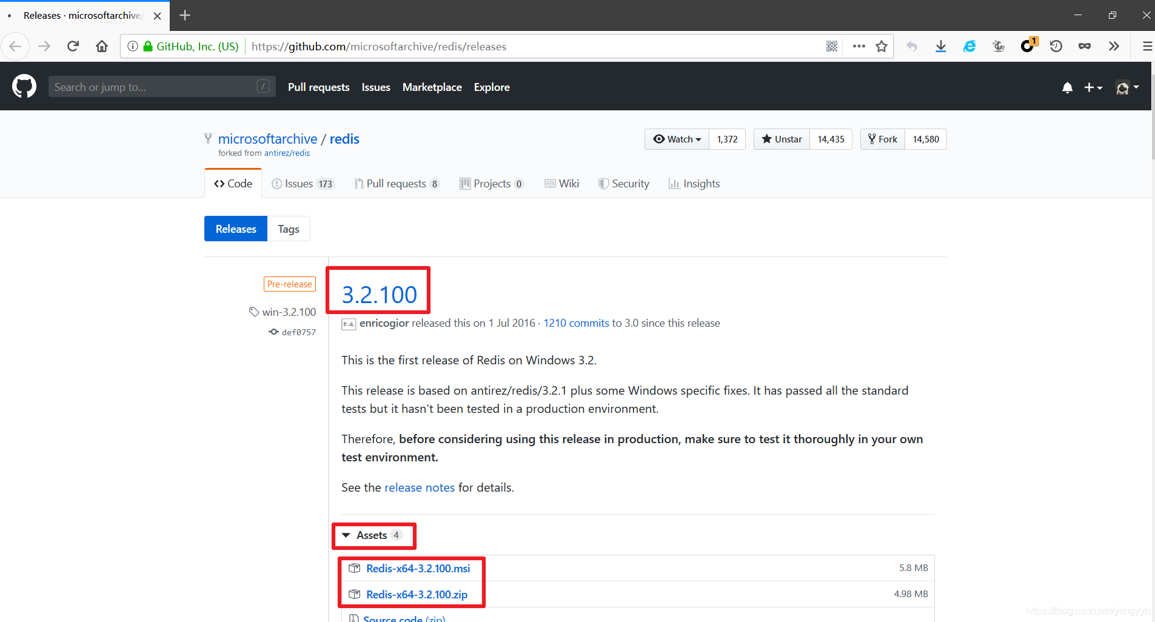This screenshot has height=622, width=1155.
Task: Select the Tags button tab
Action: point(289,229)
